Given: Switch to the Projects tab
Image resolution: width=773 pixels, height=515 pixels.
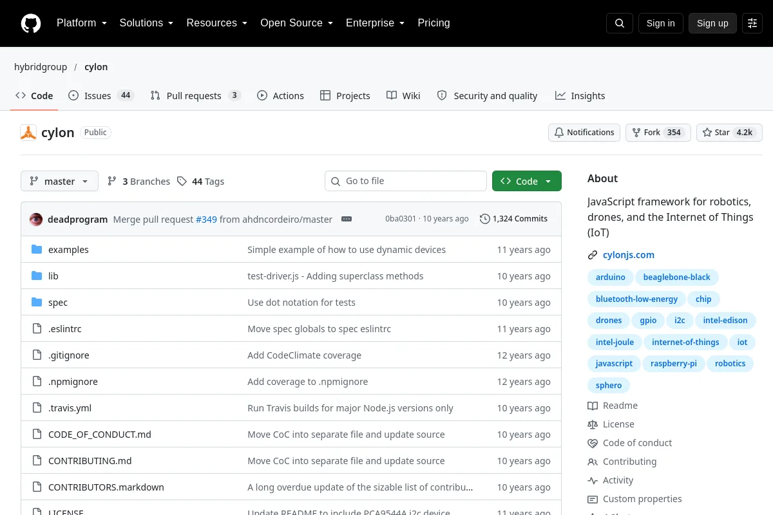Looking at the screenshot, I should pos(345,95).
